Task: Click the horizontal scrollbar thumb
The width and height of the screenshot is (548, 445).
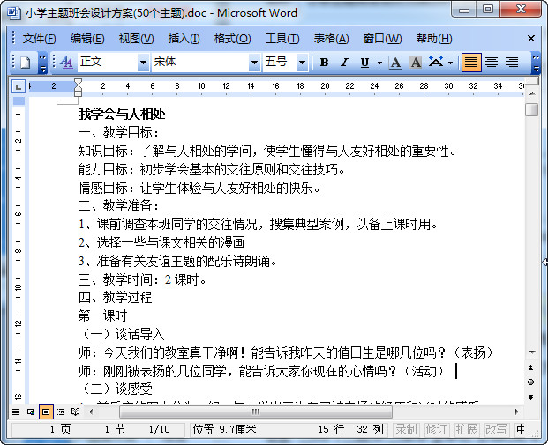Action: point(256,412)
